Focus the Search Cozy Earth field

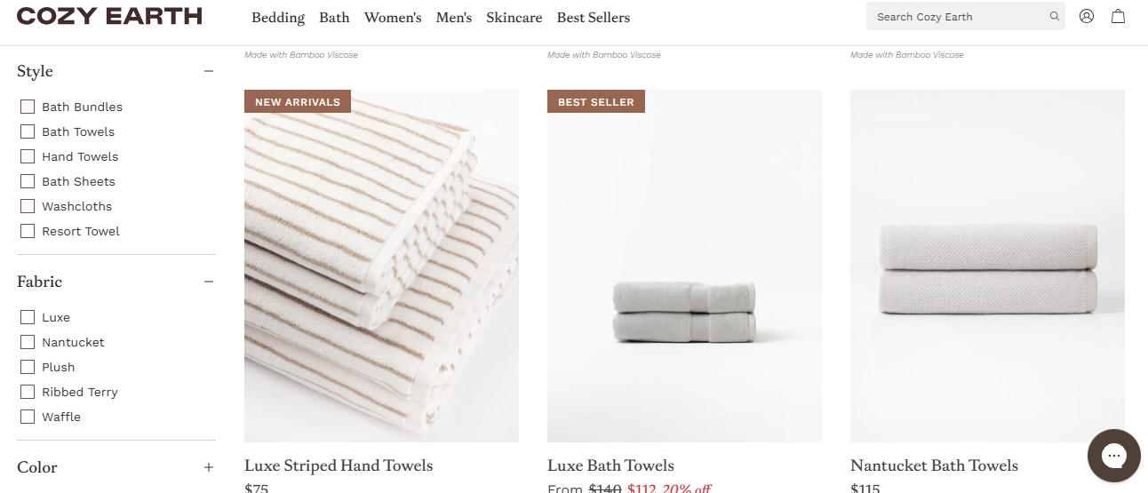[957, 16]
